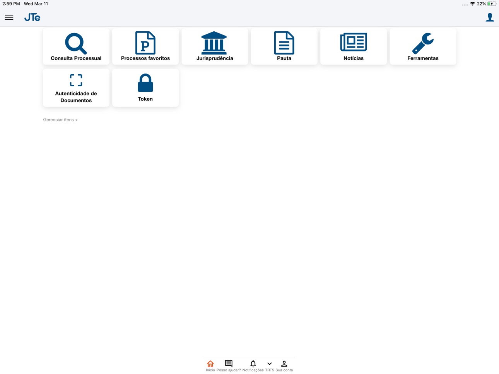
Task: Open Notificações bell tab
Action: (x=253, y=366)
